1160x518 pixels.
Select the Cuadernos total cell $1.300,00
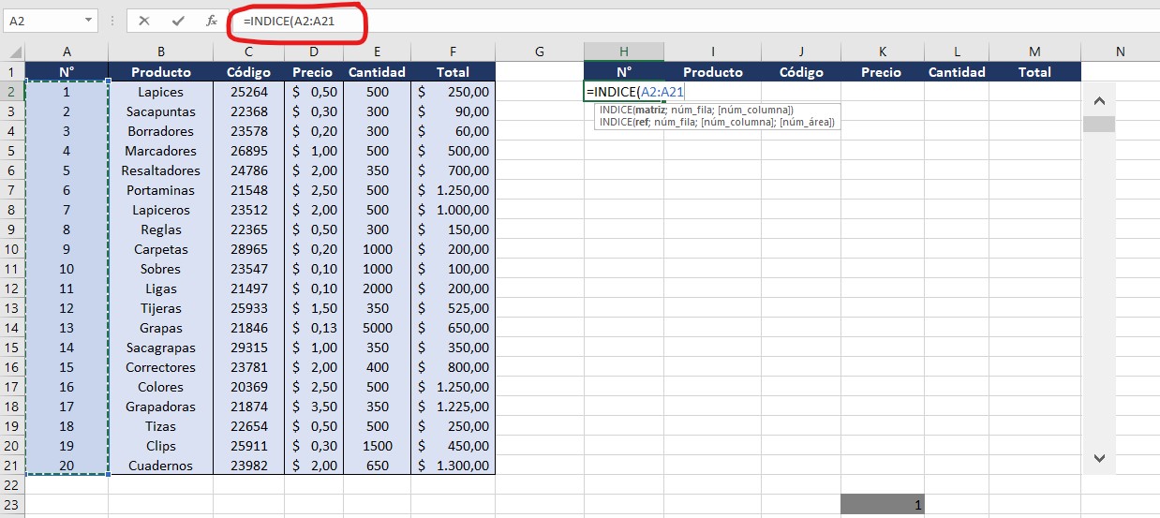click(x=453, y=466)
